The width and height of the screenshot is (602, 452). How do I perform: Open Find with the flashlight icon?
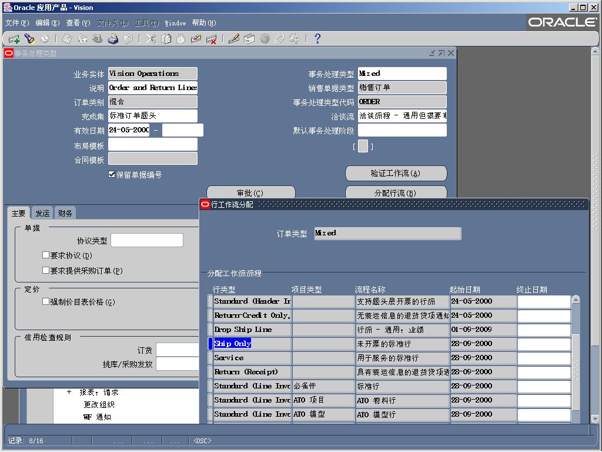click(29, 39)
